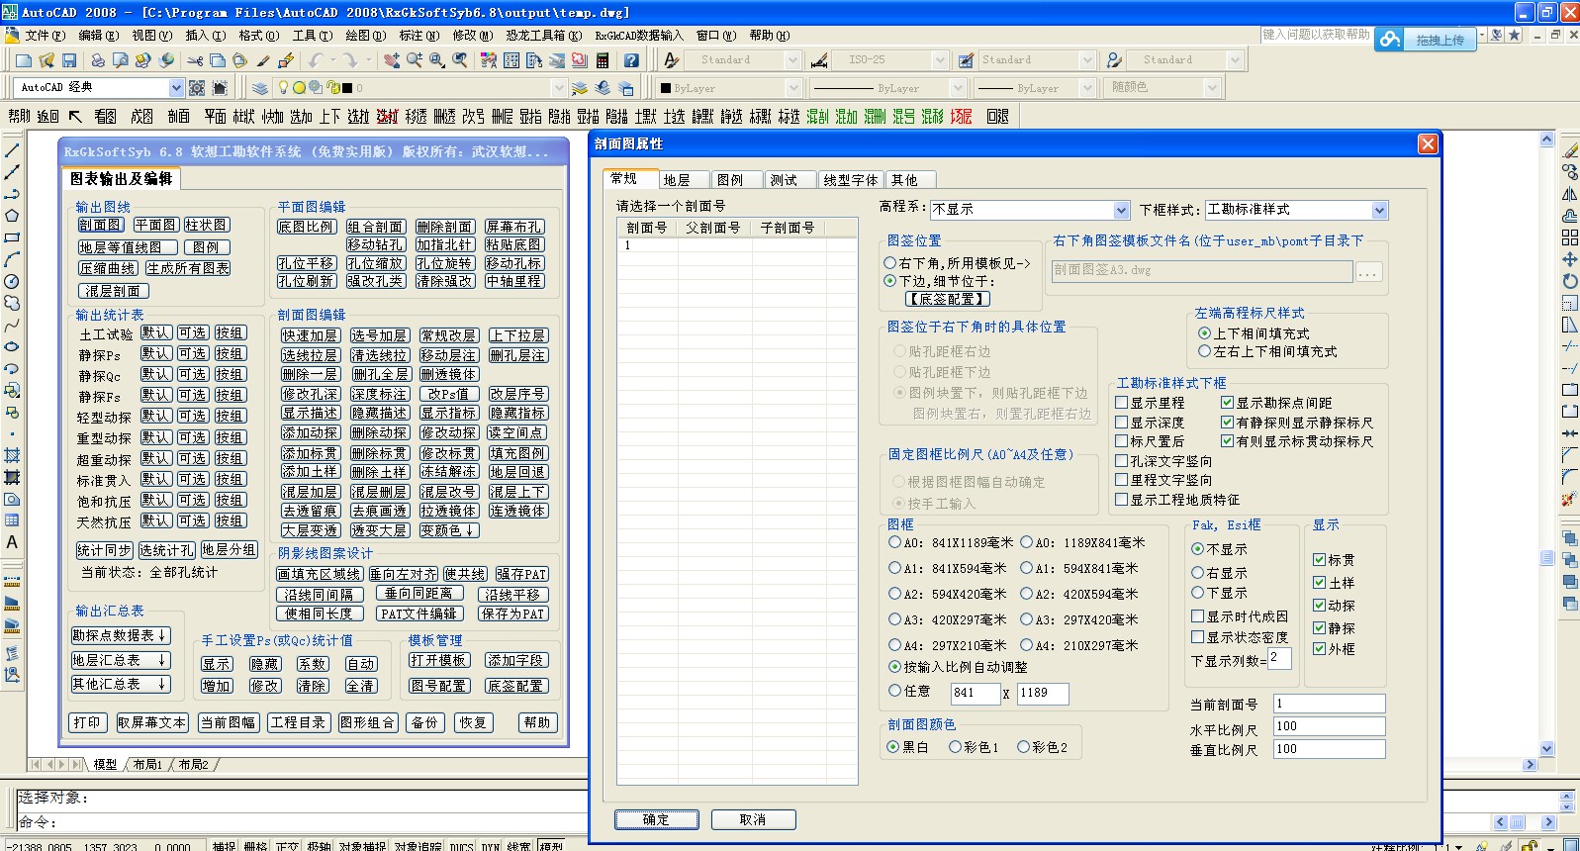The image size is (1580, 851).
Task: Select the Revision Cloud tool
Action: 12,303
